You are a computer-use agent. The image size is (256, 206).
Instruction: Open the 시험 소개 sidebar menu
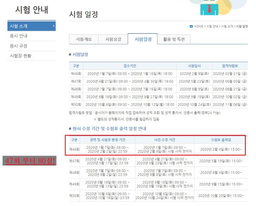(31, 26)
